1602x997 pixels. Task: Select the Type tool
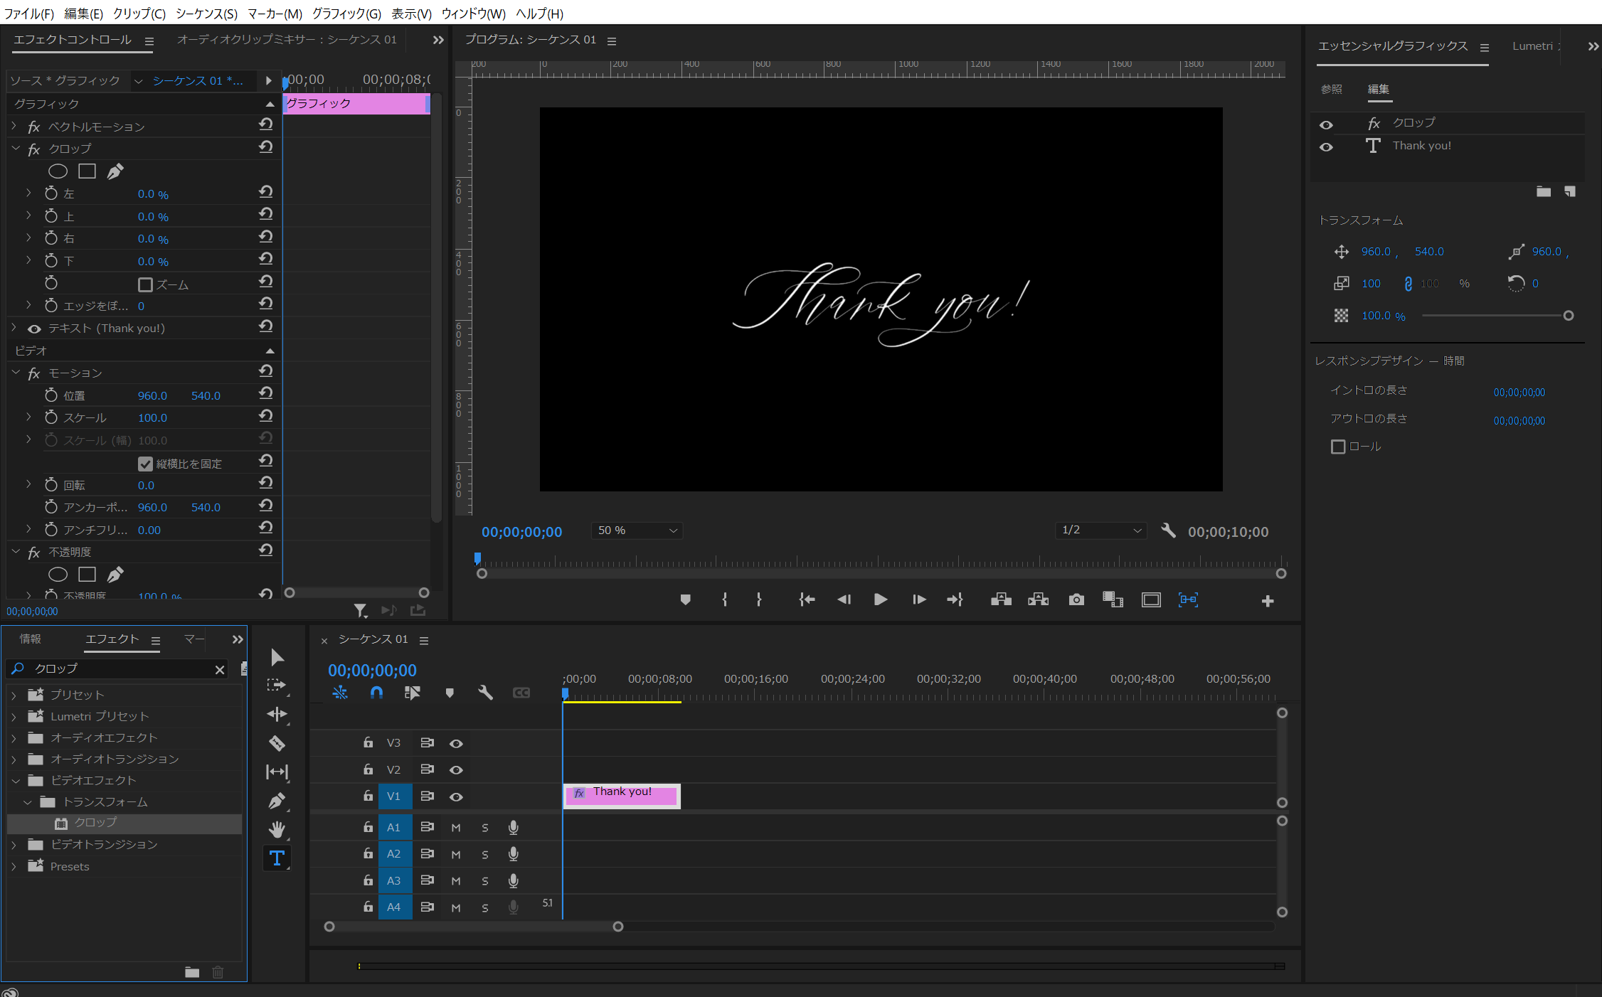[277, 858]
